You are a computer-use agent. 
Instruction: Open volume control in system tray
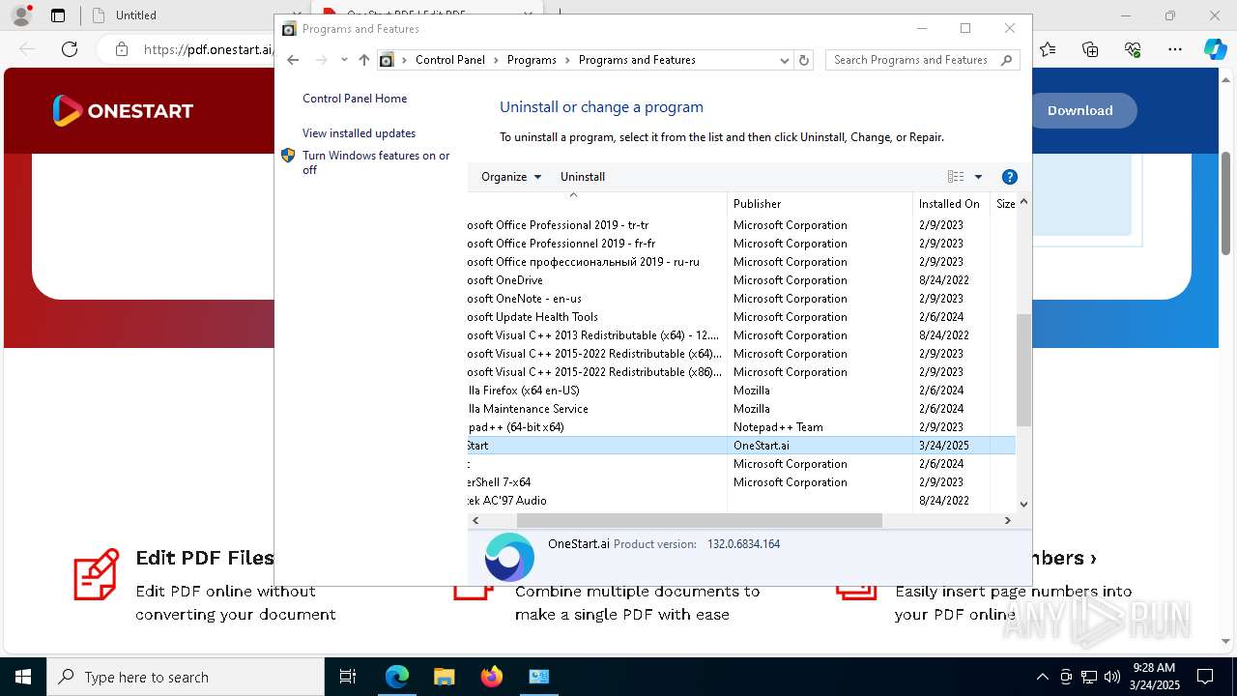[x=1112, y=677]
